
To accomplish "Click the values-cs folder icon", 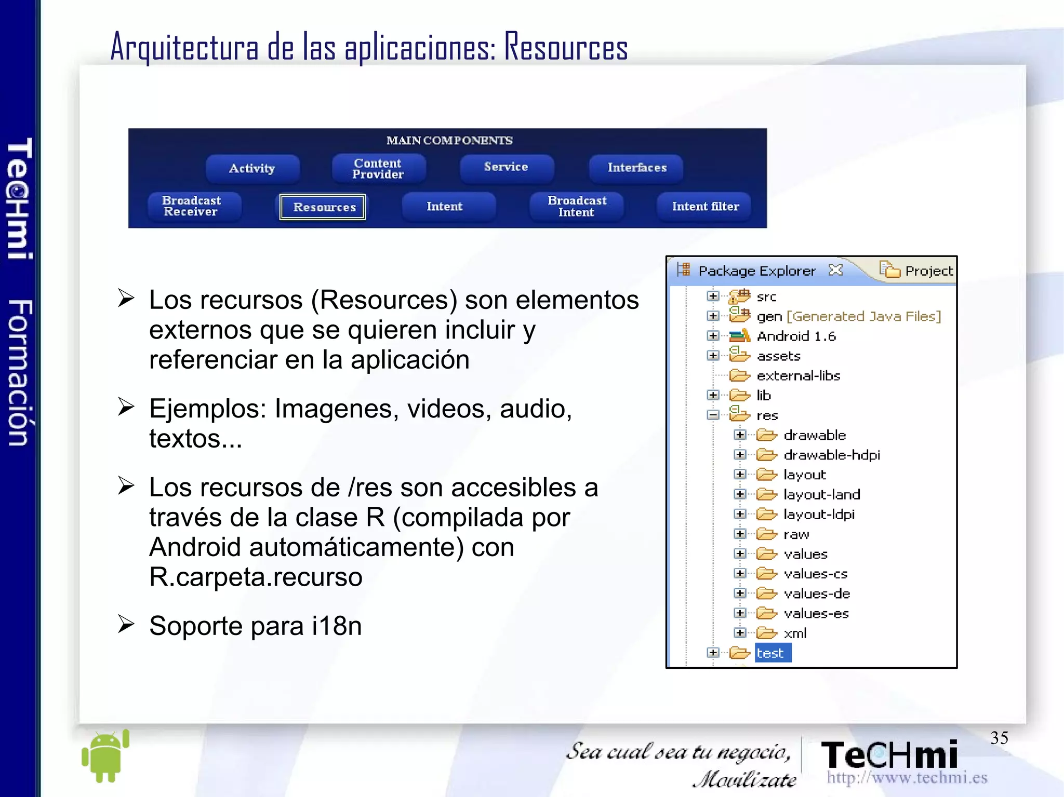I will tap(767, 573).
